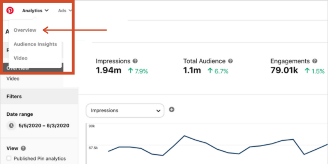328x164 pixels.
Task: Click the Pinterest logo icon
Action: pyautogui.click(x=10, y=10)
